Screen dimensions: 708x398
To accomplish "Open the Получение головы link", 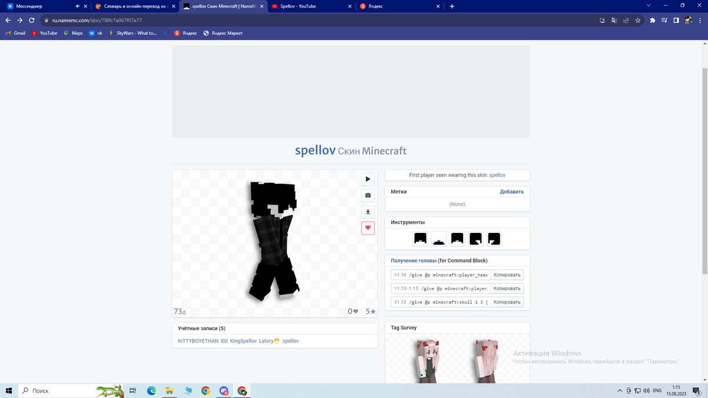I will (414, 261).
